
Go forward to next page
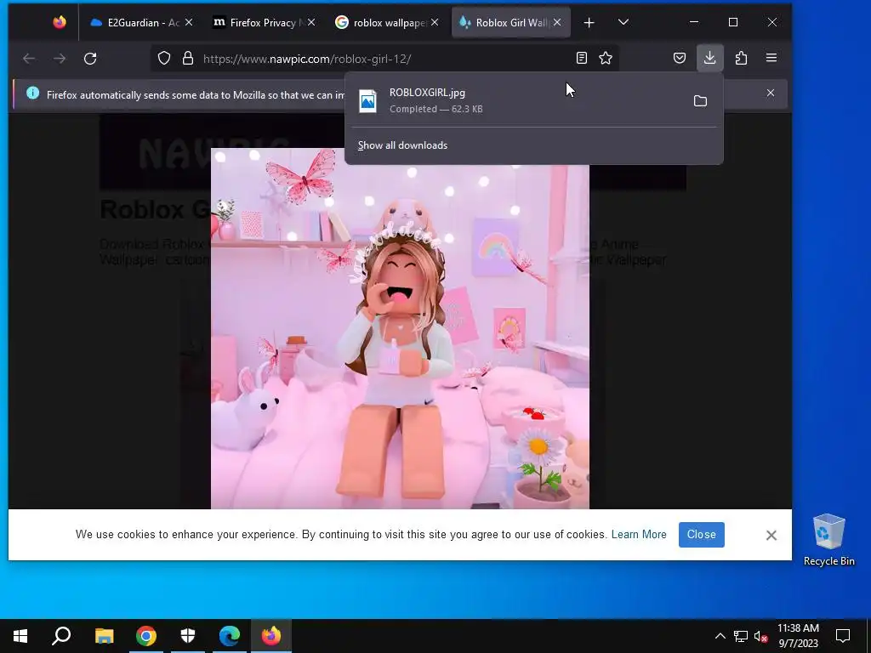click(x=60, y=59)
